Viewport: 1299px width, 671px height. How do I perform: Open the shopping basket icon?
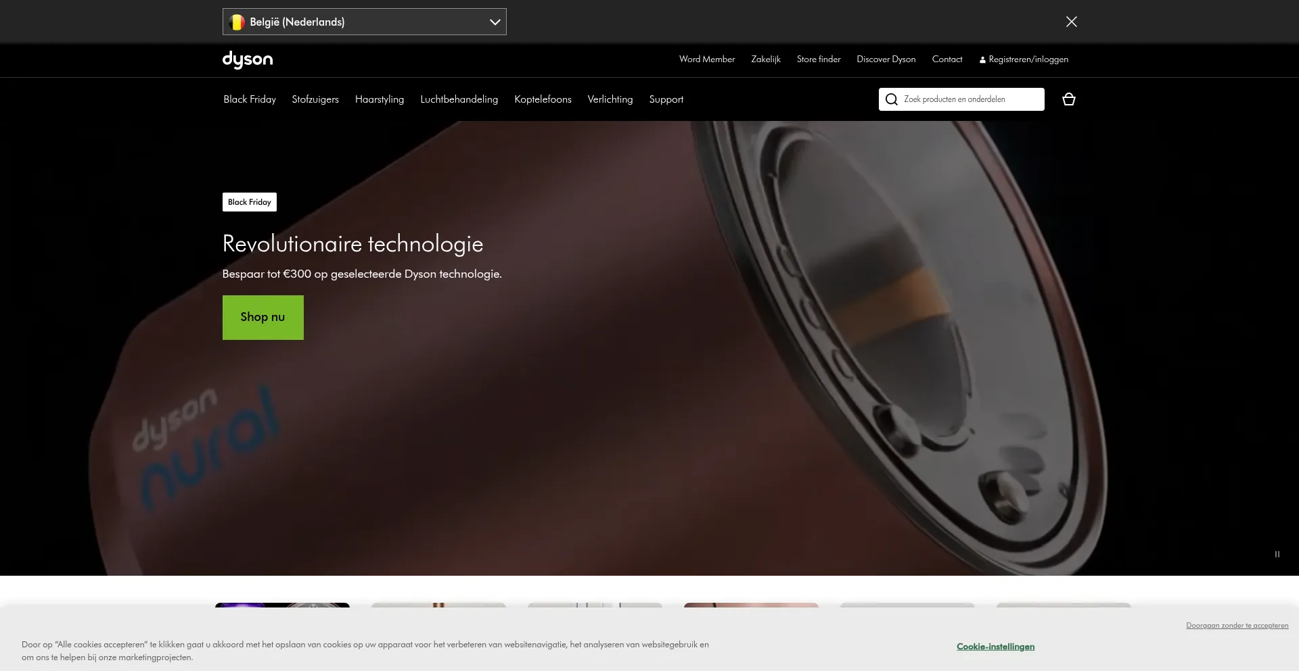click(x=1068, y=99)
